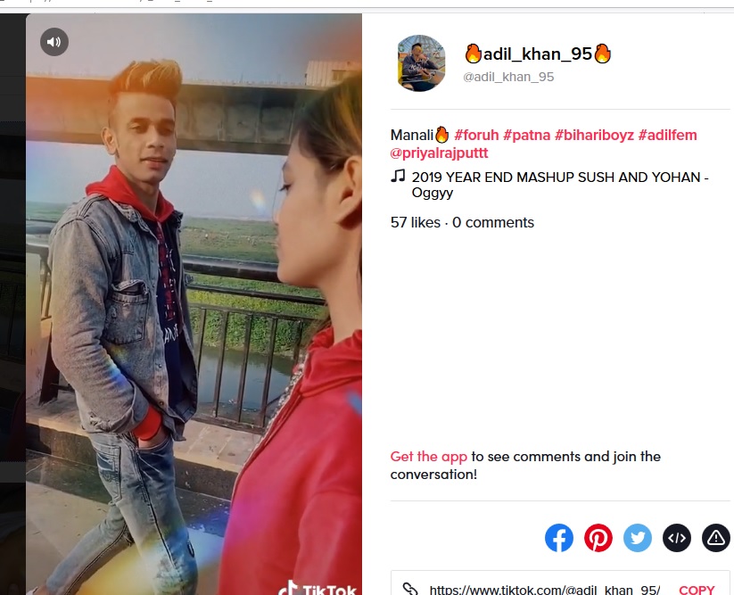Share video on Twitter
The height and width of the screenshot is (595, 734).
[x=638, y=538]
